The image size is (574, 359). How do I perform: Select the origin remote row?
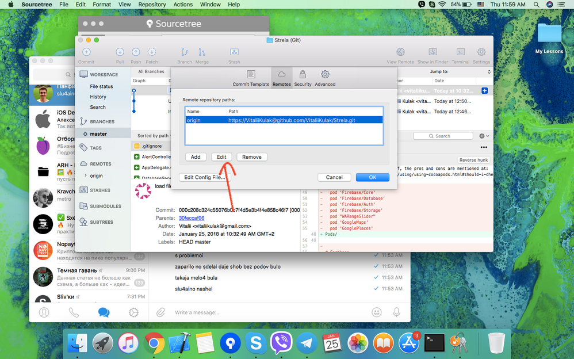pos(284,120)
